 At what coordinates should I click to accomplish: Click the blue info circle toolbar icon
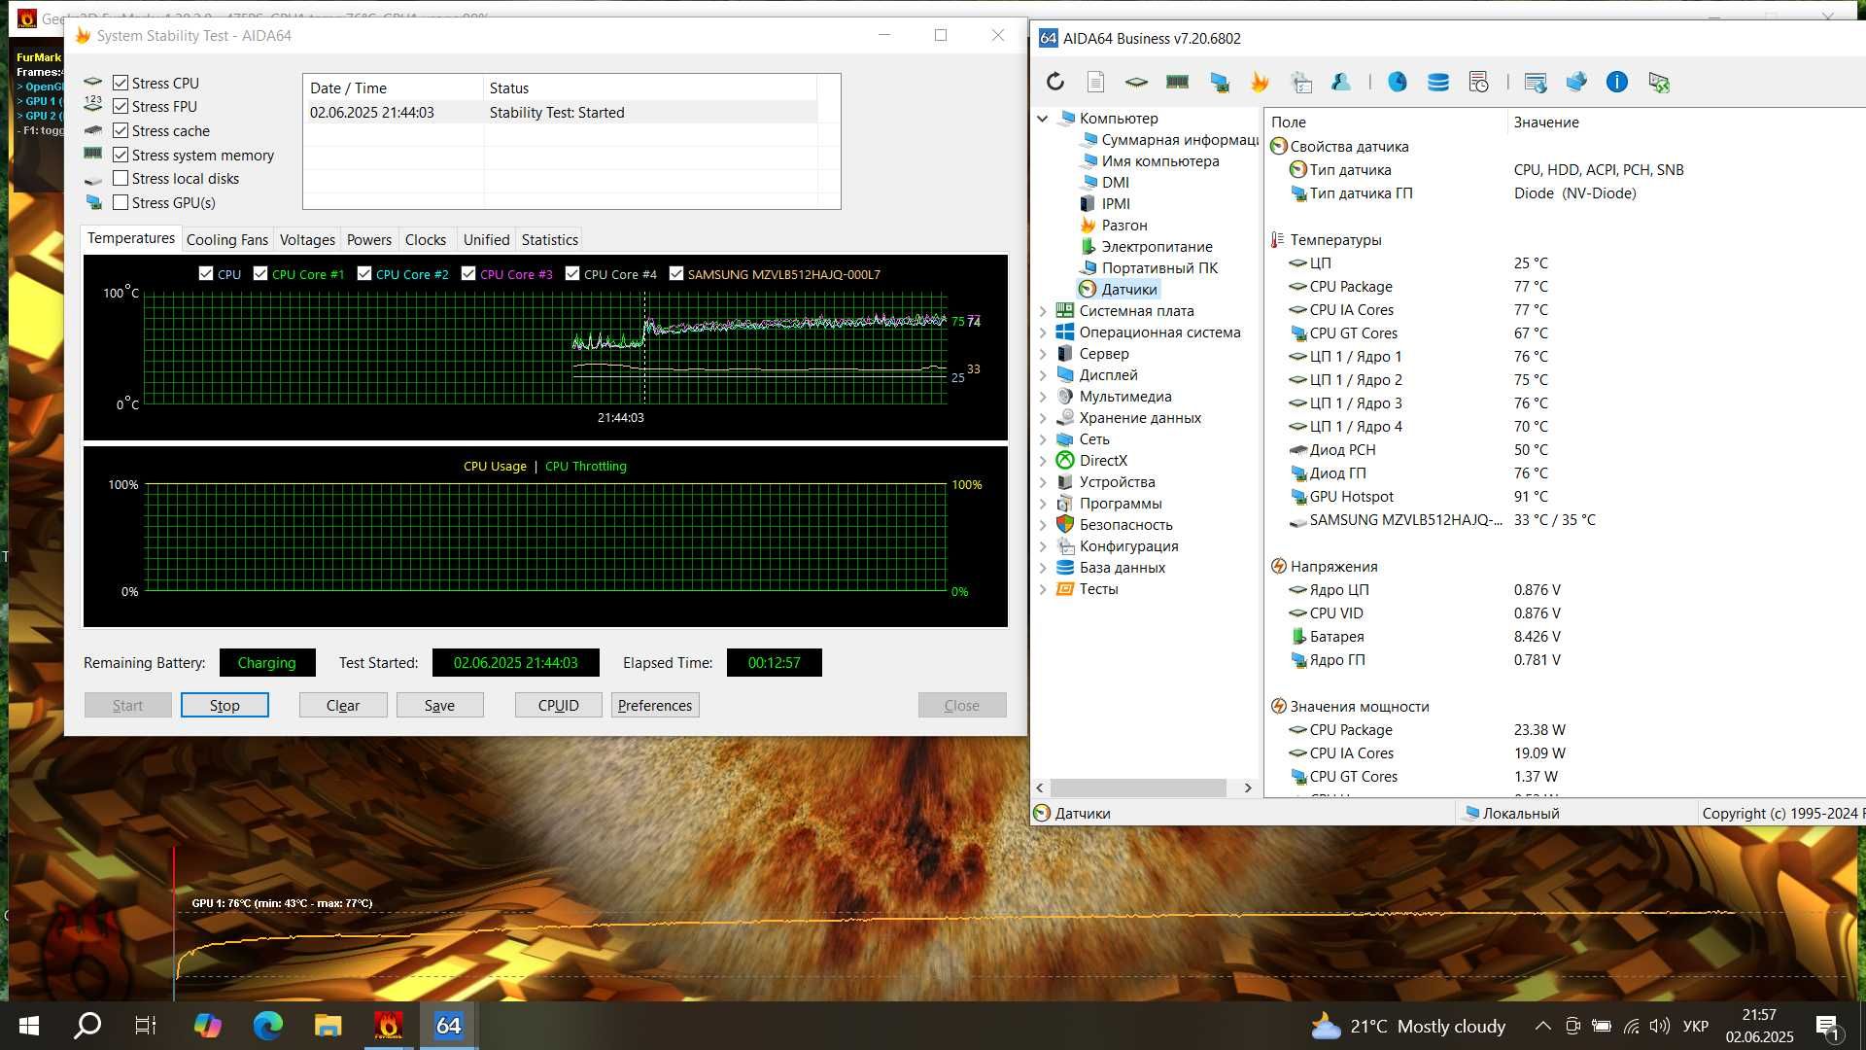point(1617,83)
